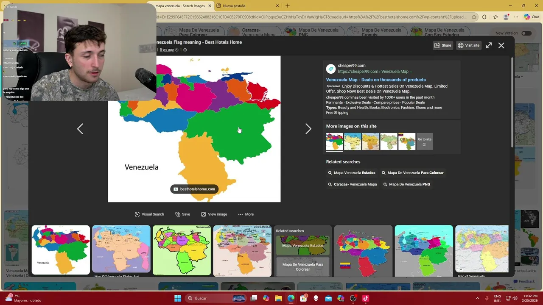The image size is (543, 305).
Task: Open Map of Venezuela pale thumbnail
Action: [482, 249]
